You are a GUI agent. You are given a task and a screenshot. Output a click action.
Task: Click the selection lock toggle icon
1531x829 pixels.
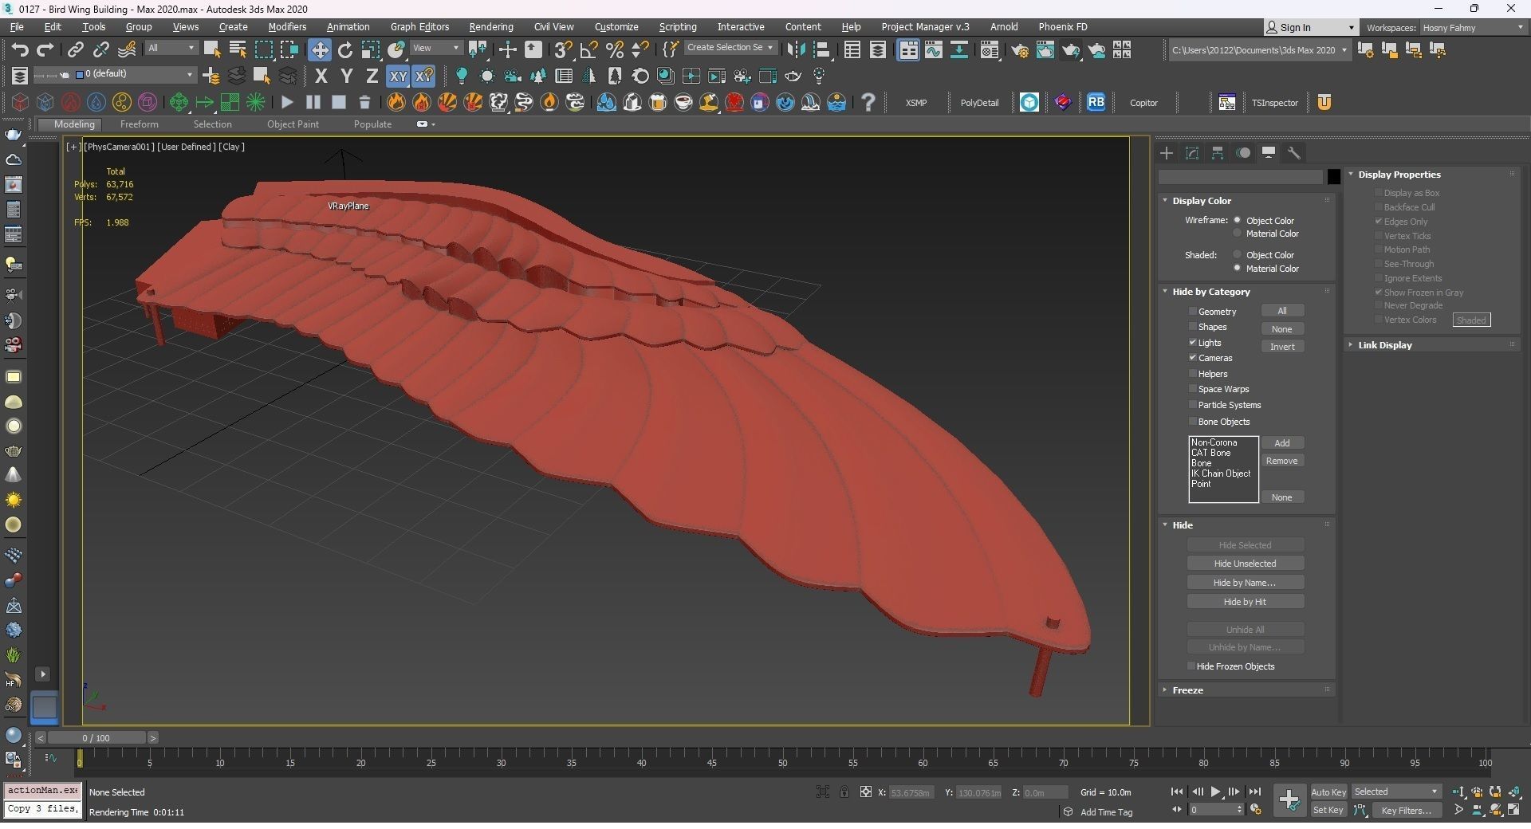844,792
